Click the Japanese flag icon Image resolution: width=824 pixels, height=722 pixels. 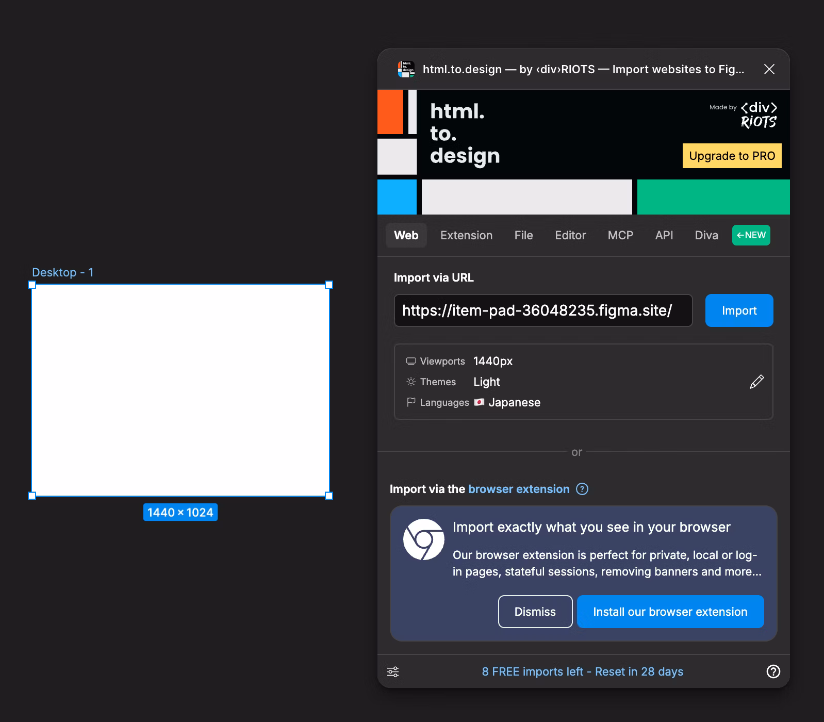479,402
